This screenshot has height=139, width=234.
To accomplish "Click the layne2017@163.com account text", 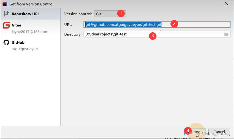I will click(x=30, y=32).
